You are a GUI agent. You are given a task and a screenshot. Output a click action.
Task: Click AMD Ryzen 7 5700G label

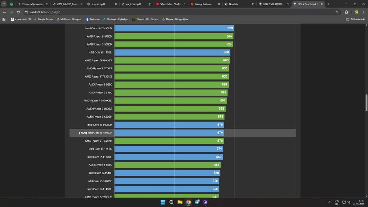(x=99, y=68)
